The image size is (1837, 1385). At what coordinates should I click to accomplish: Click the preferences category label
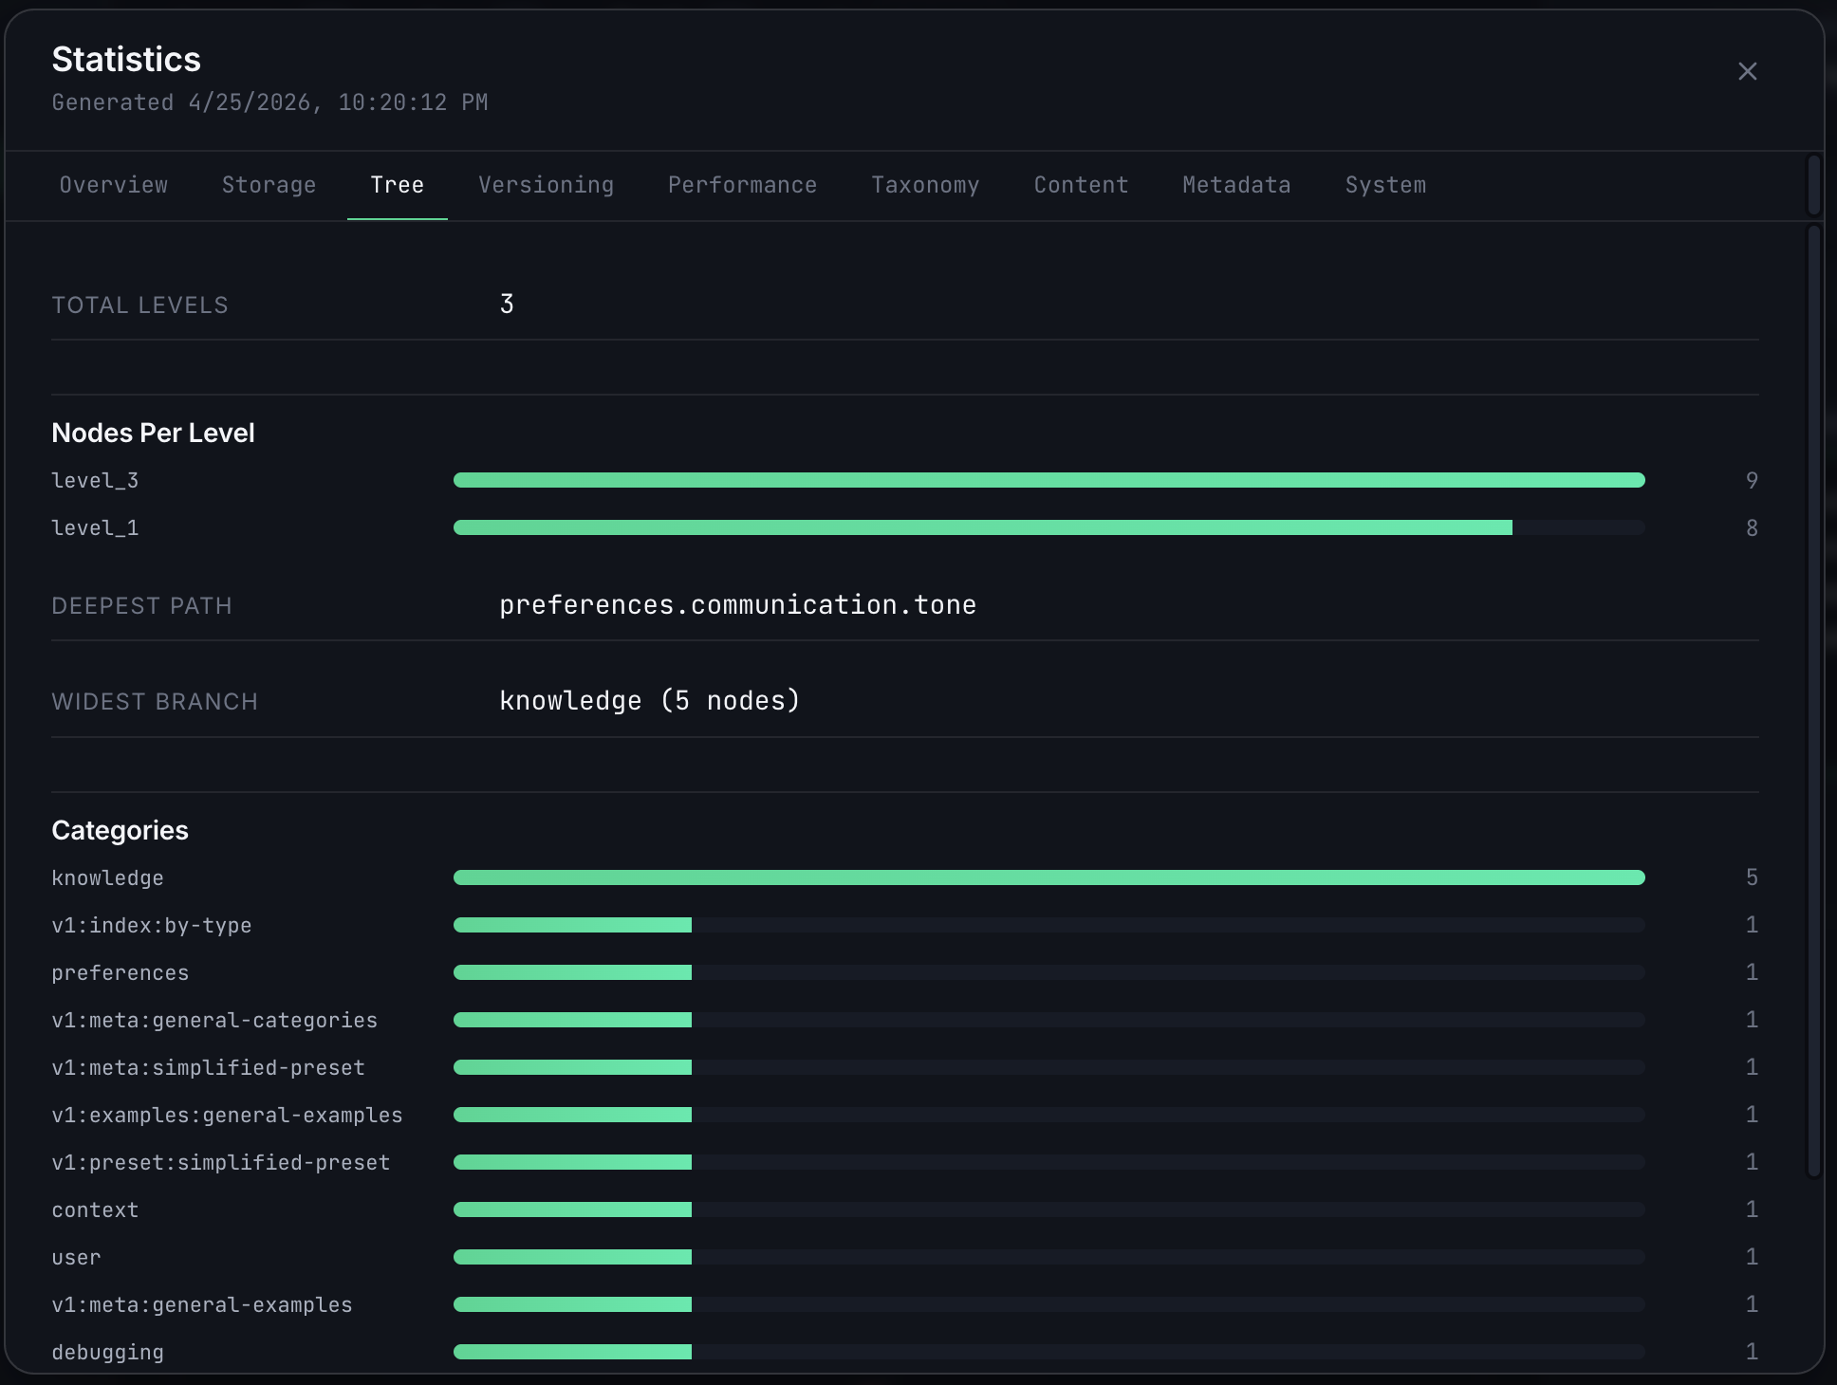(x=121, y=973)
